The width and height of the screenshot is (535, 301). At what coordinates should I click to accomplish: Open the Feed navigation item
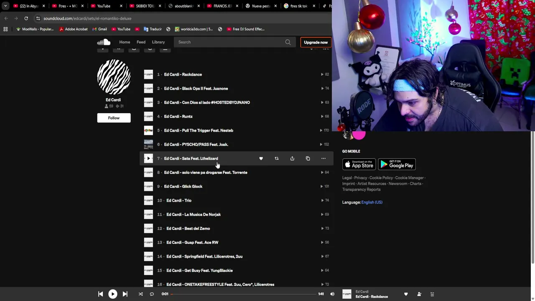141,42
